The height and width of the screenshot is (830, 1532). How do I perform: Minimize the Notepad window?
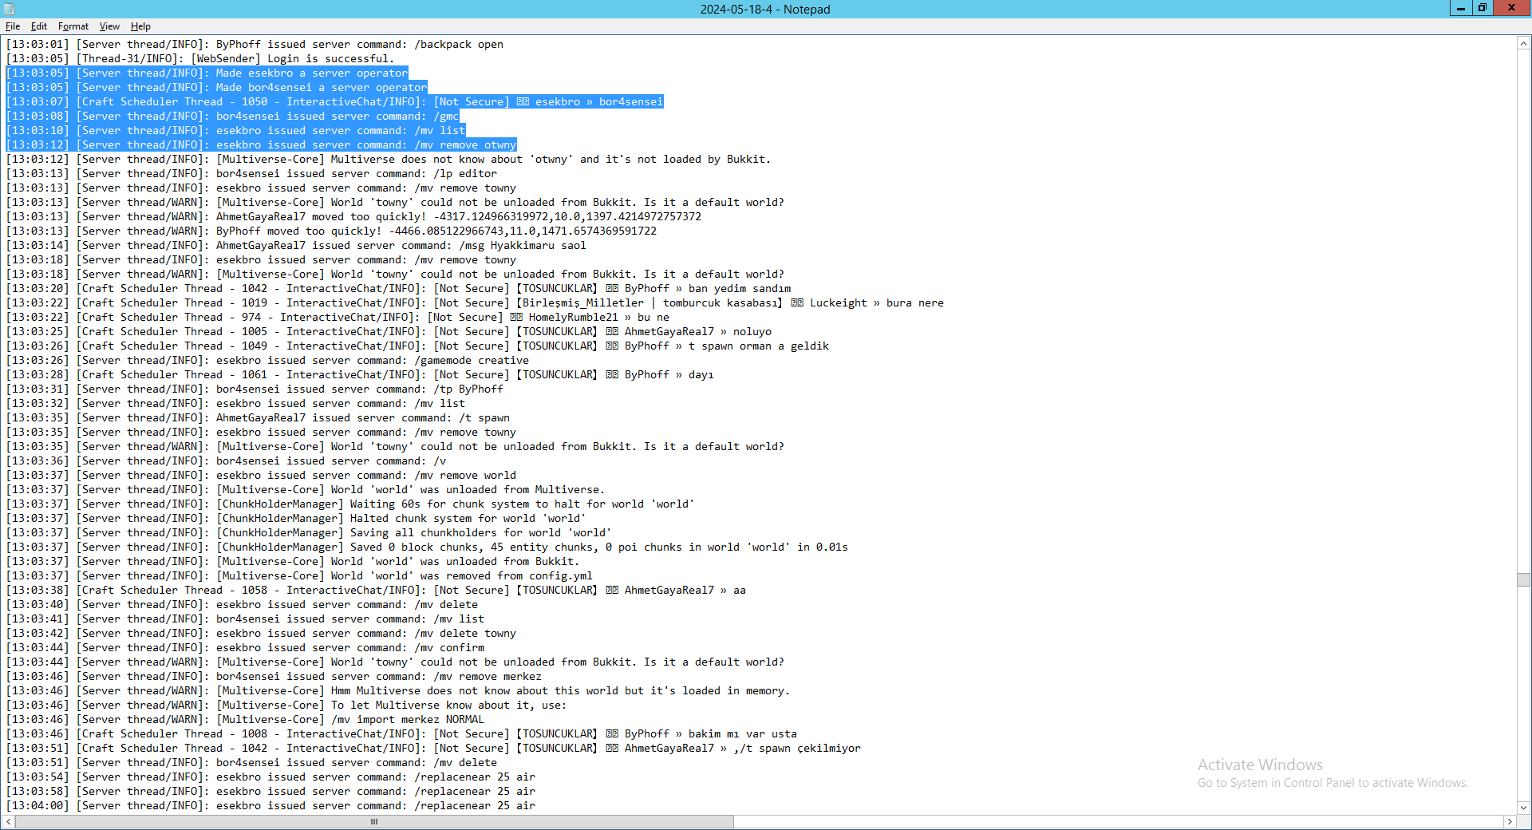point(1460,8)
